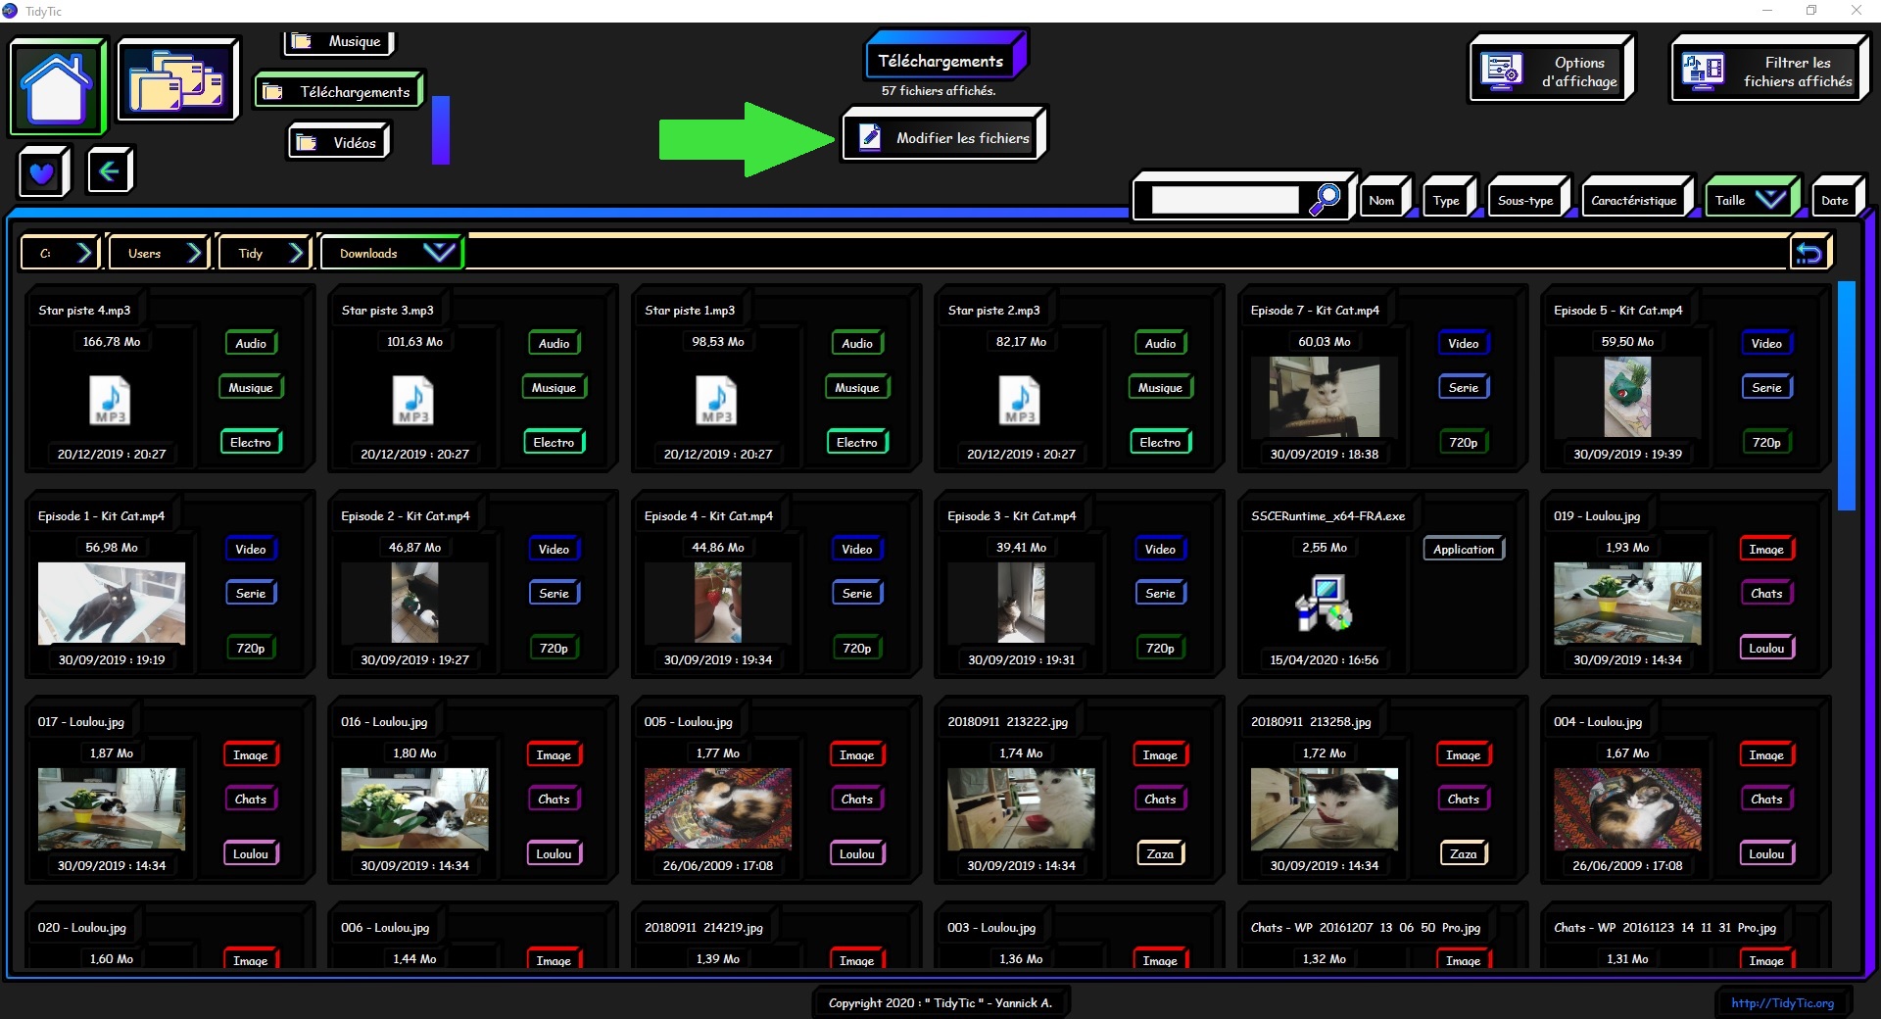
Task: Select file name 020 - Loulou.jpg
Action: pos(82,927)
